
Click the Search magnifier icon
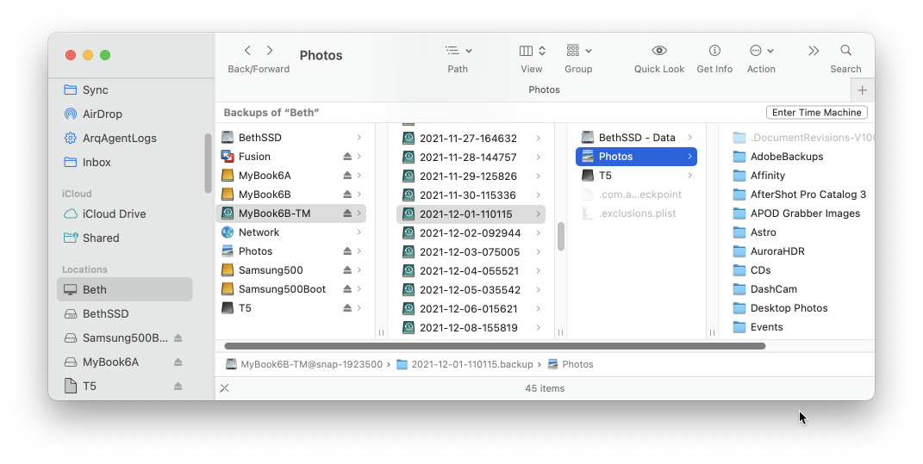pos(846,51)
